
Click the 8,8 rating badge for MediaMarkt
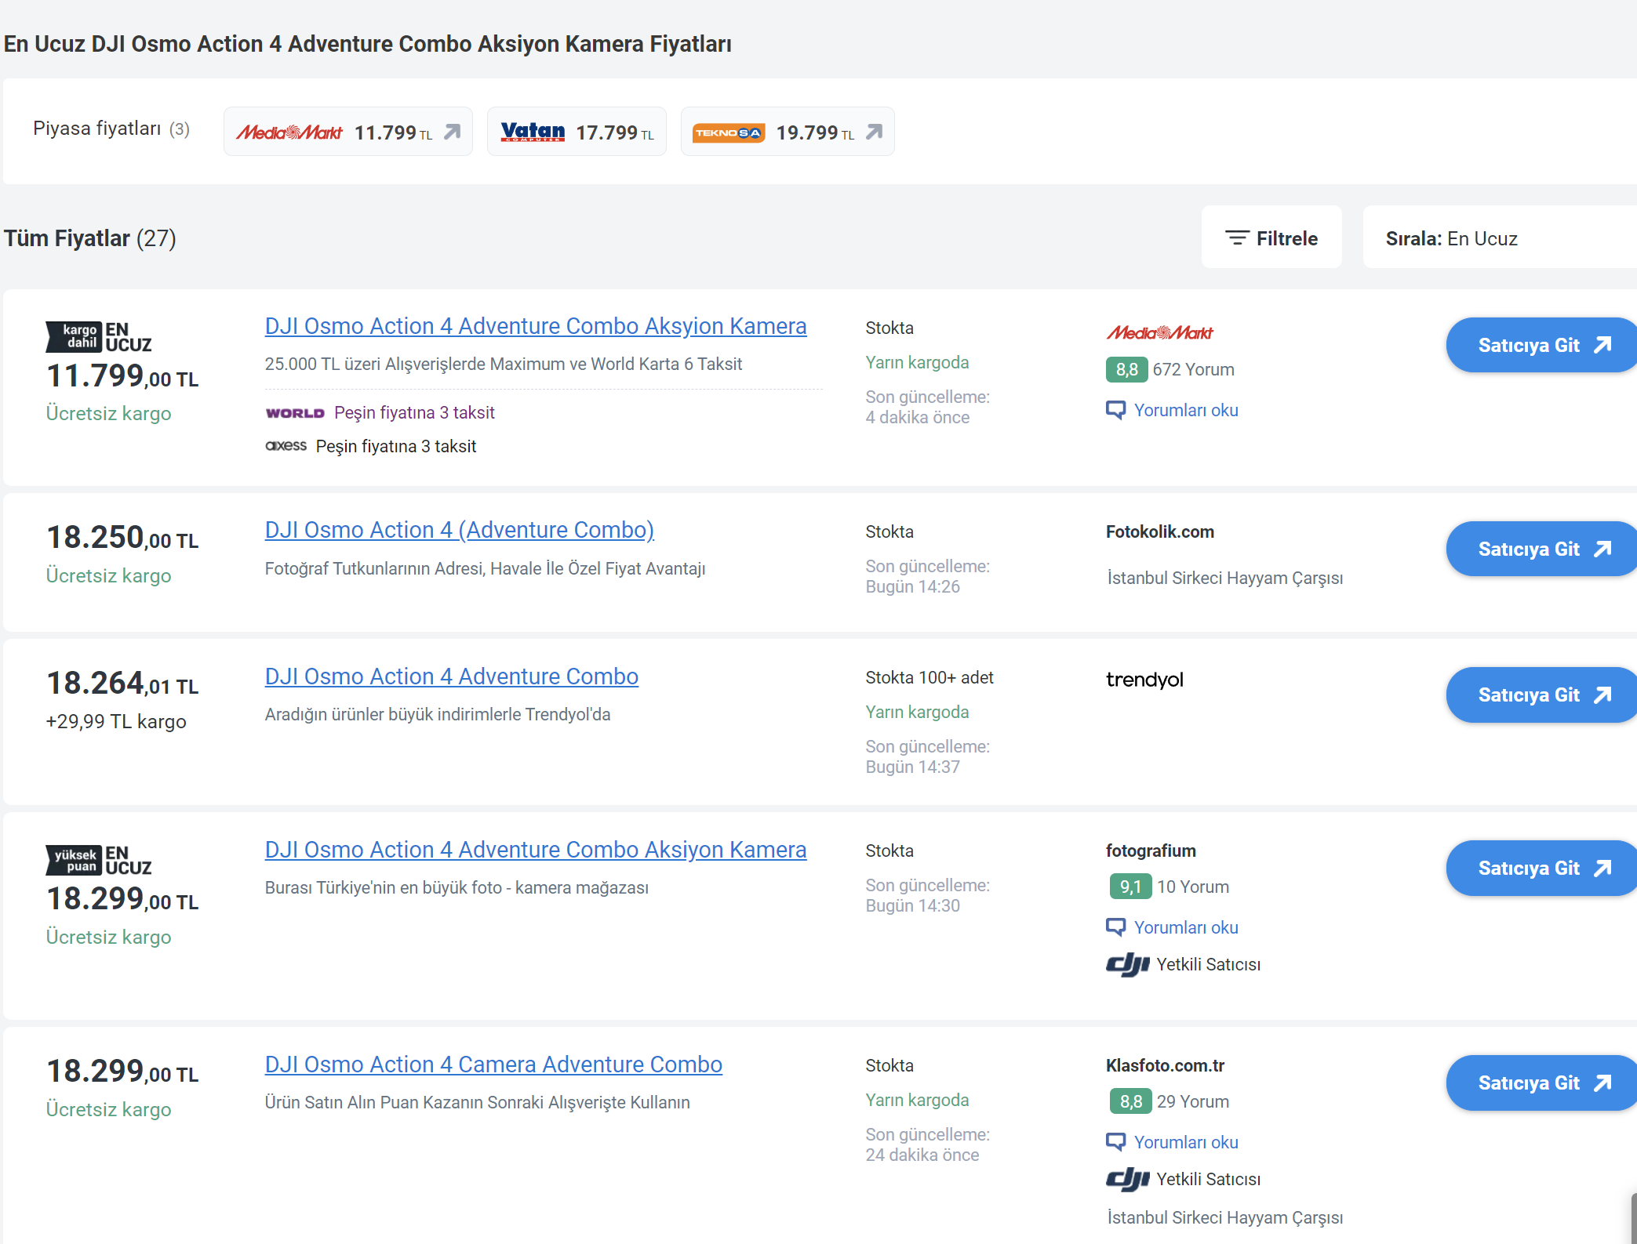1126,369
